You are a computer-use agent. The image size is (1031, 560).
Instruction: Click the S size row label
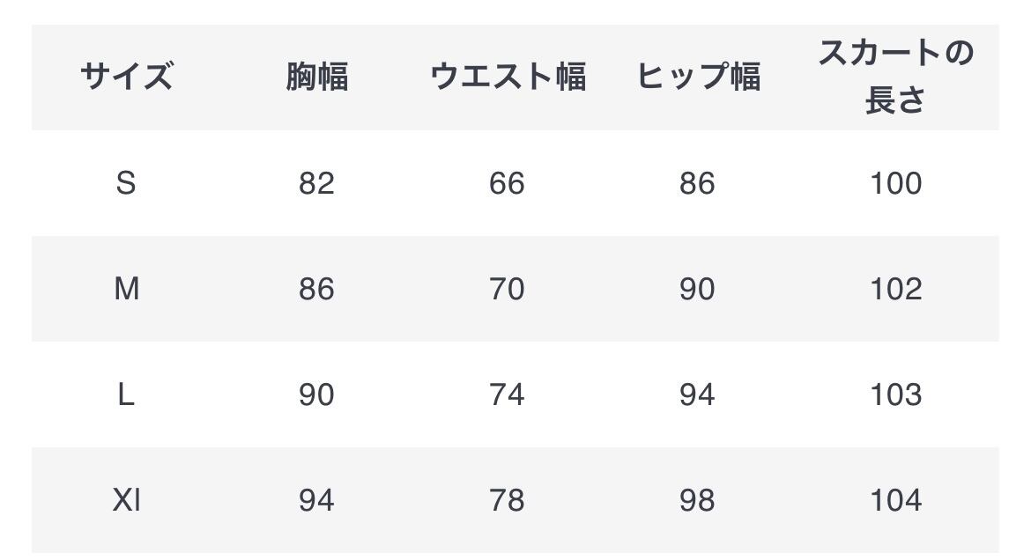click(126, 183)
